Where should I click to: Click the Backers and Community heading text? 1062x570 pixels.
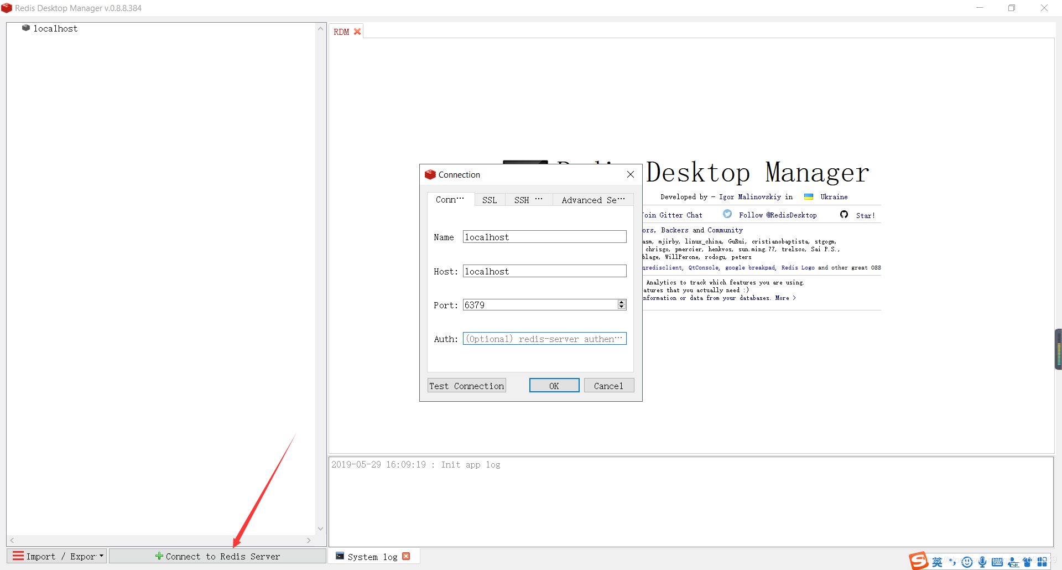(702, 230)
